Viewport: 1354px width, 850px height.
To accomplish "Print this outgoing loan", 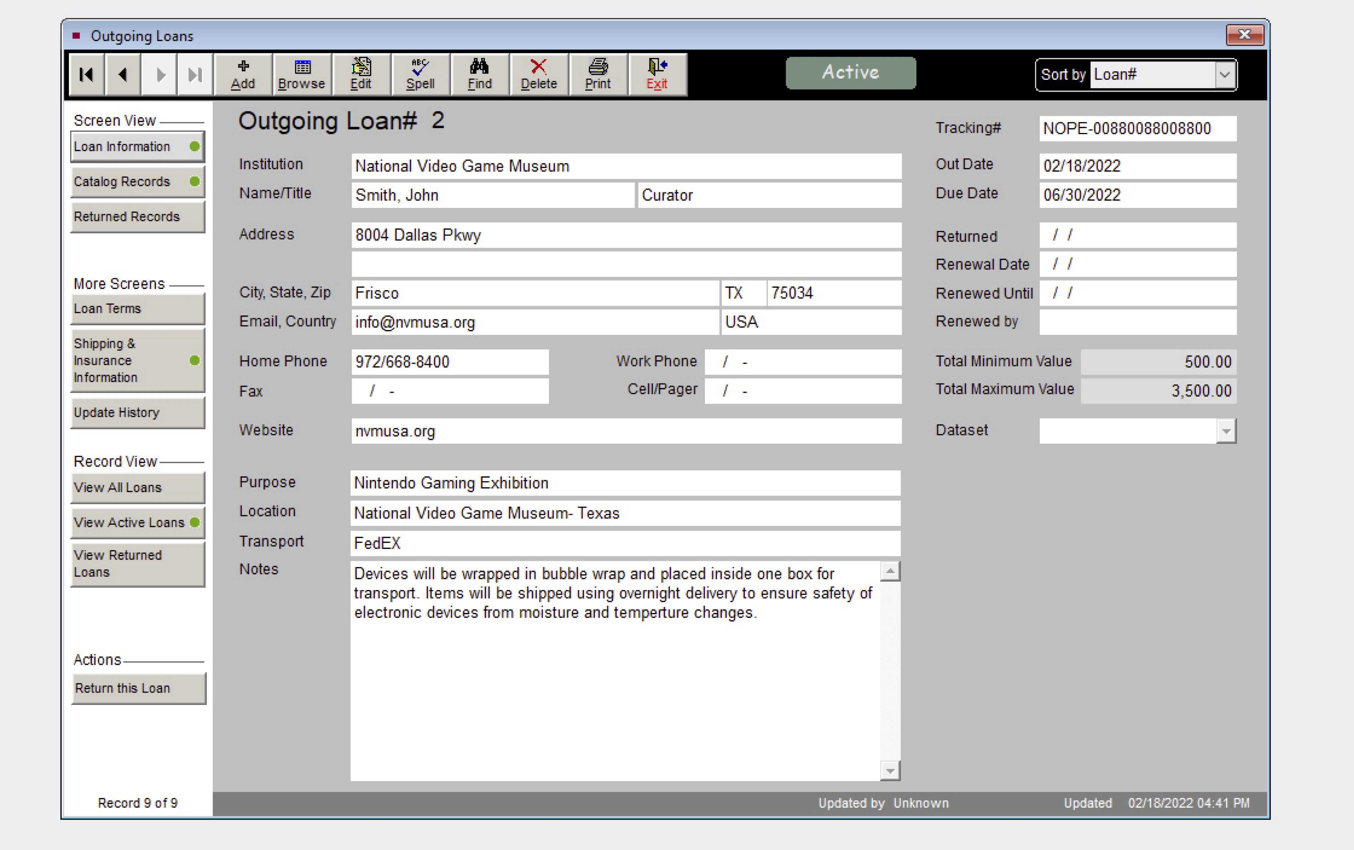I will coord(597,75).
